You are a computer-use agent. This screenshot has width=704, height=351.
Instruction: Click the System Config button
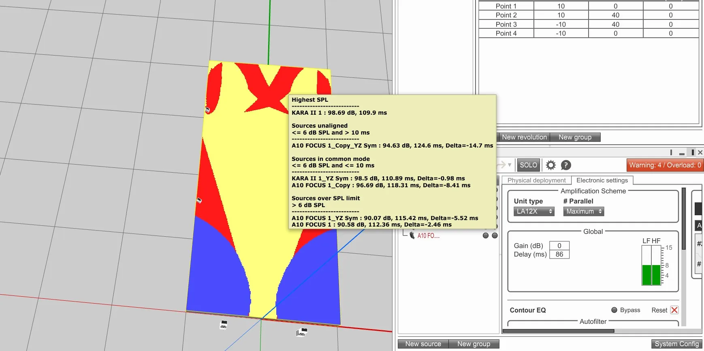pos(677,344)
